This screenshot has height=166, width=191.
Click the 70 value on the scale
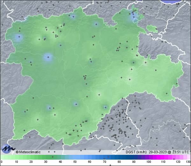(104, 162)
